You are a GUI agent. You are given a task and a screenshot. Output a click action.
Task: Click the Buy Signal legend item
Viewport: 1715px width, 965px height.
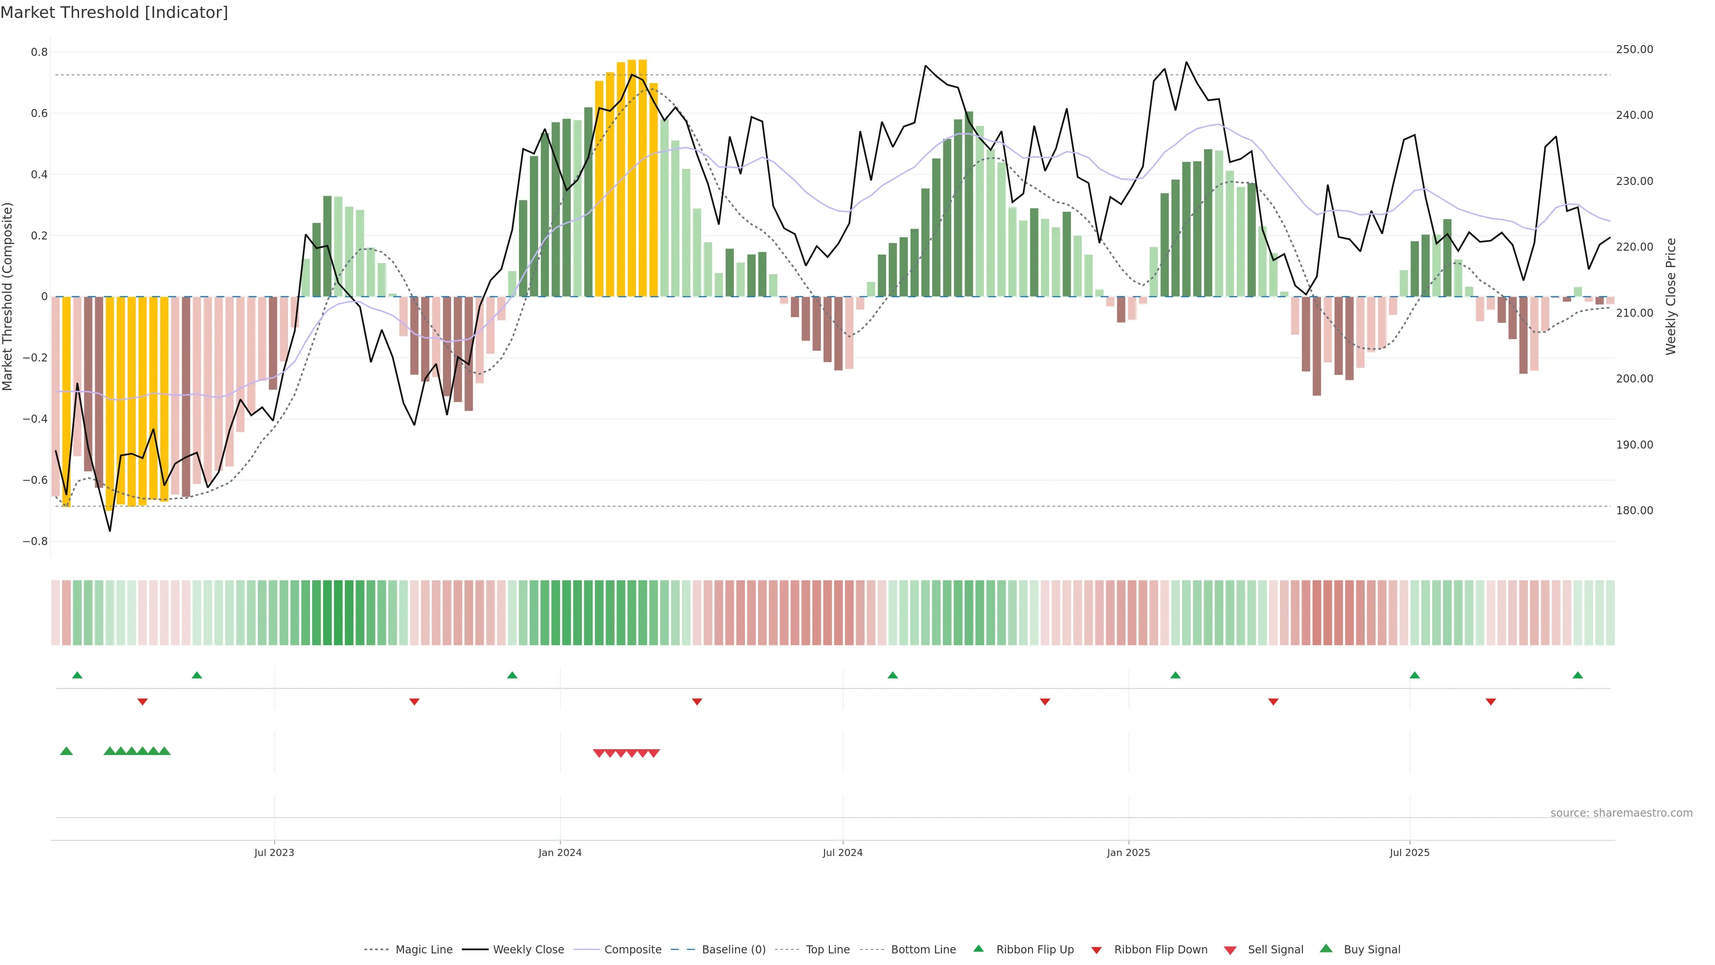1372,950
